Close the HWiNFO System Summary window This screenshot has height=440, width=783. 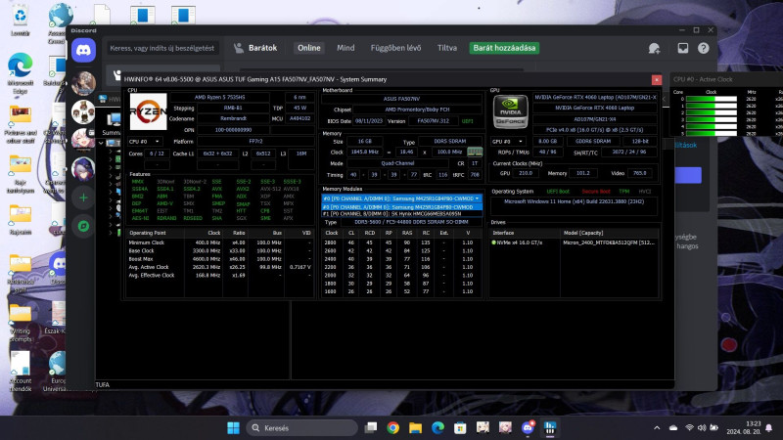click(x=657, y=79)
